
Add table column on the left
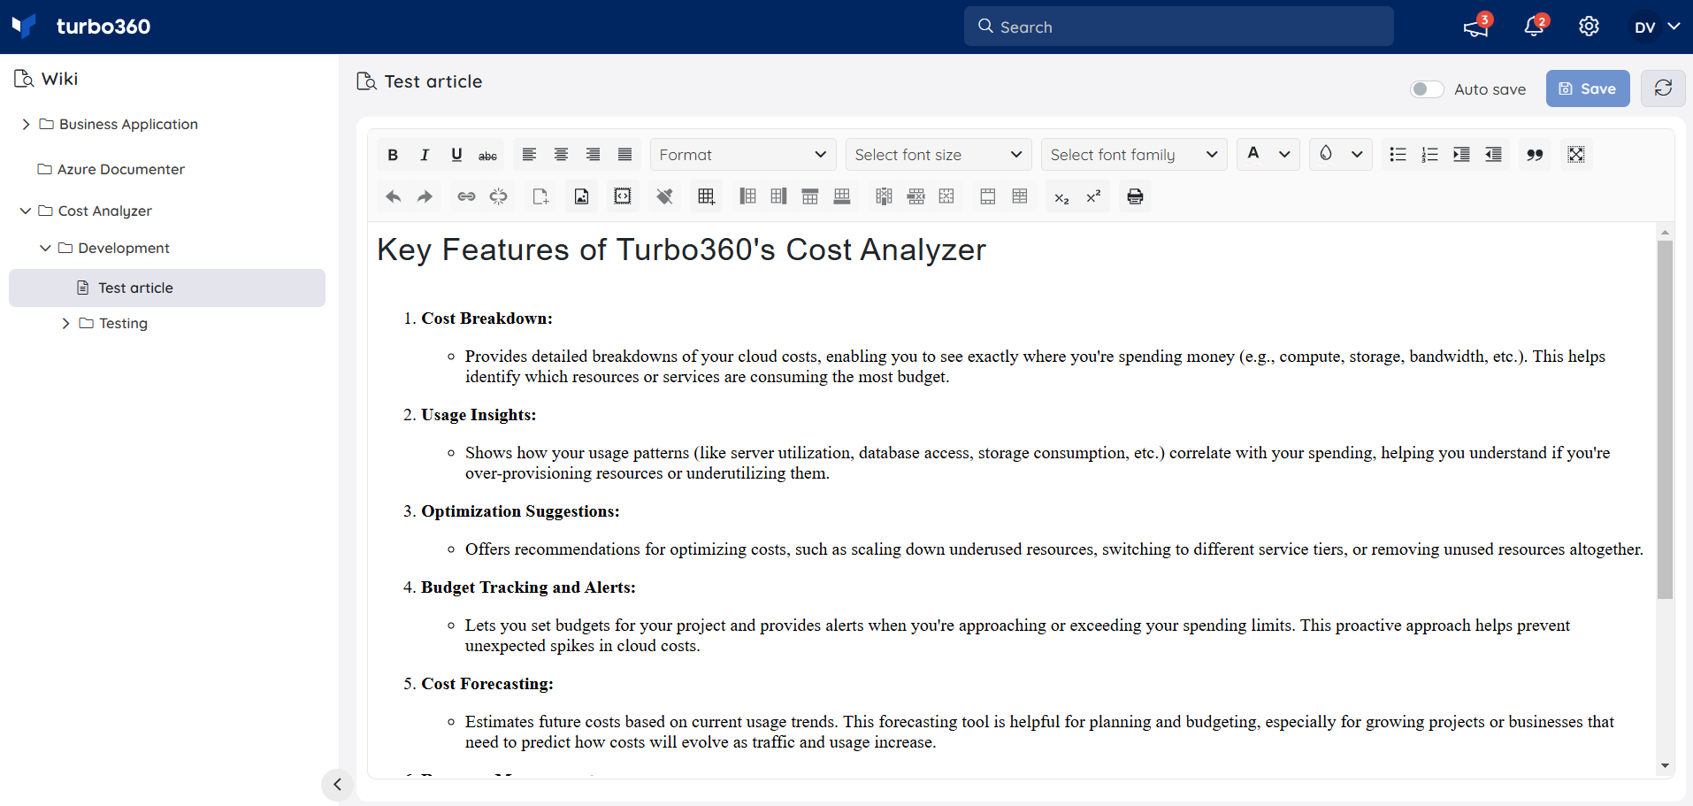click(747, 196)
